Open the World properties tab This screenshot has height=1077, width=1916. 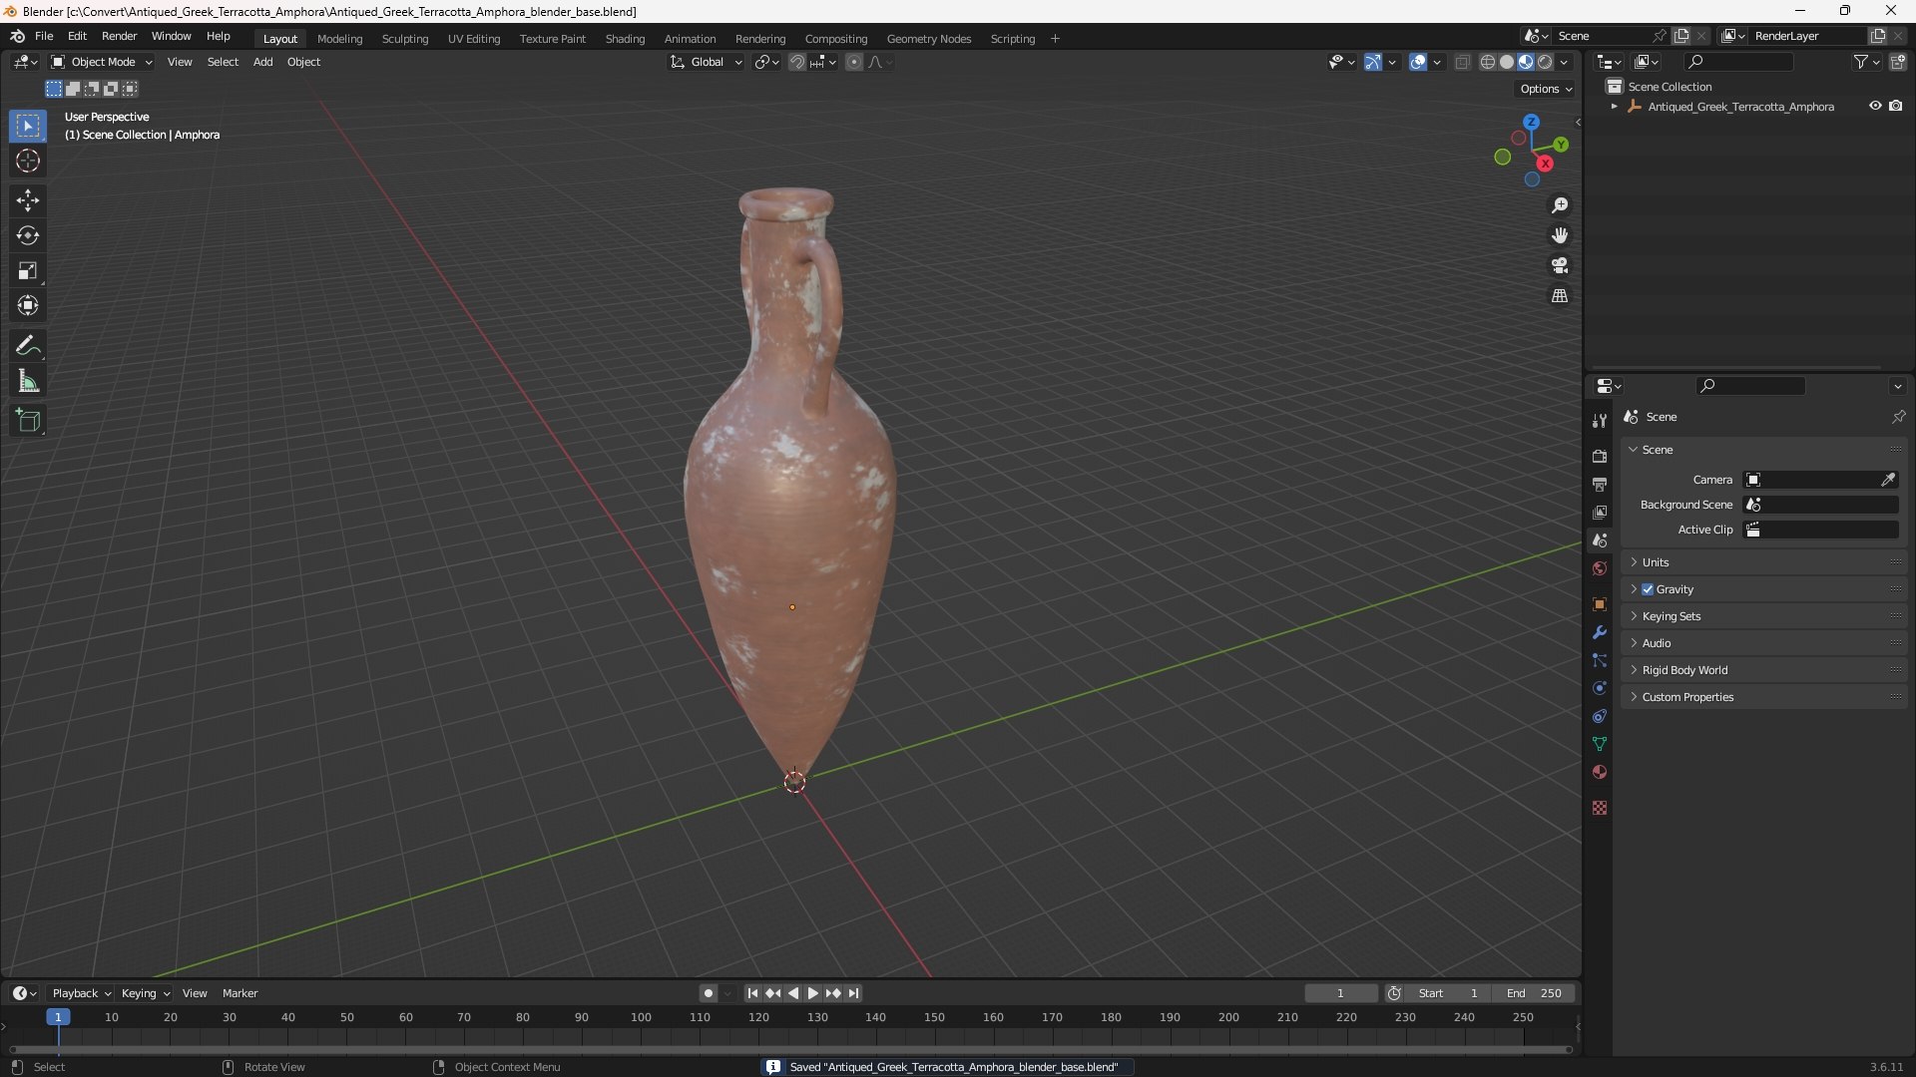pyautogui.click(x=1600, y=568)
